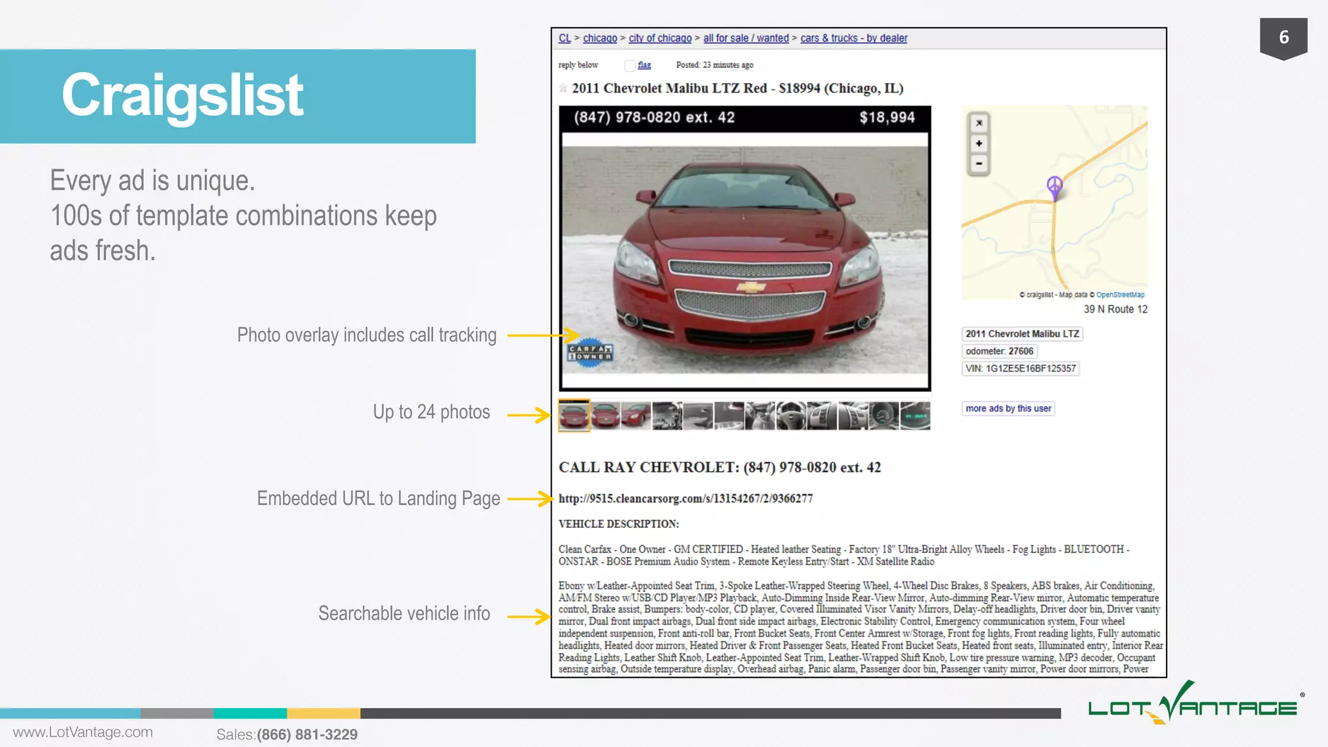
Task: Go to all for sale / wanted
Action: (x=746, y=38)
